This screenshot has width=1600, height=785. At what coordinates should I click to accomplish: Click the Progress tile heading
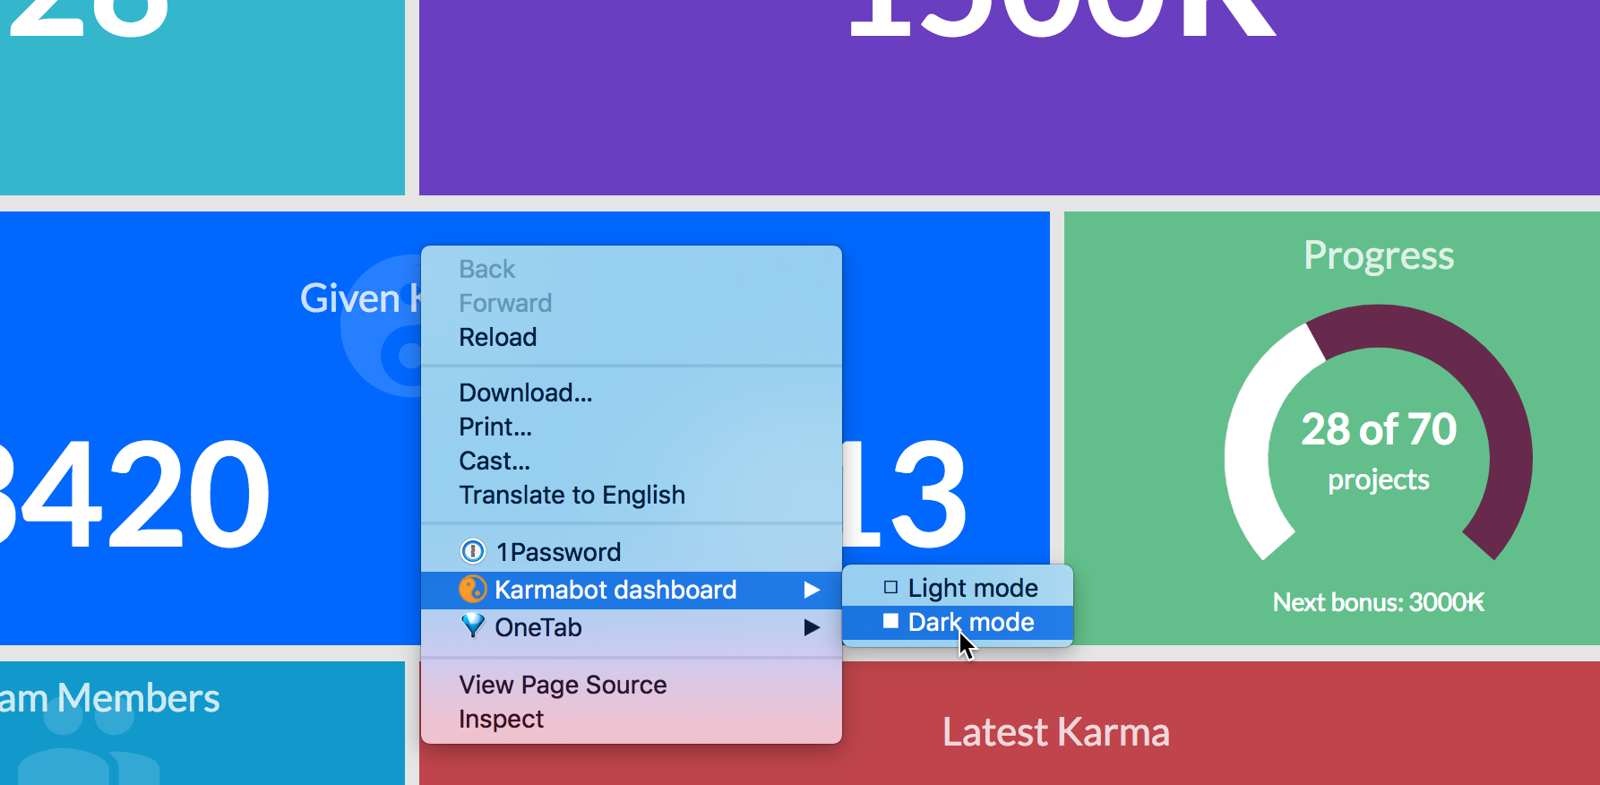[1379, 256]
